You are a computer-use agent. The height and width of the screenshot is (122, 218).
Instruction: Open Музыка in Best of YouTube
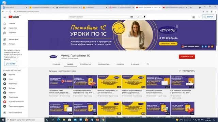(x=12, y=75)
